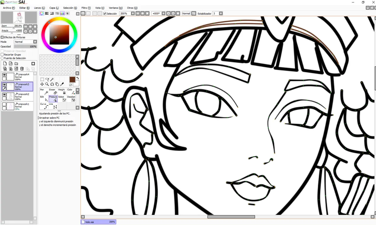
Task: Select the Weight linework tool
Action: pyautogui.click(x=62, y=92)
